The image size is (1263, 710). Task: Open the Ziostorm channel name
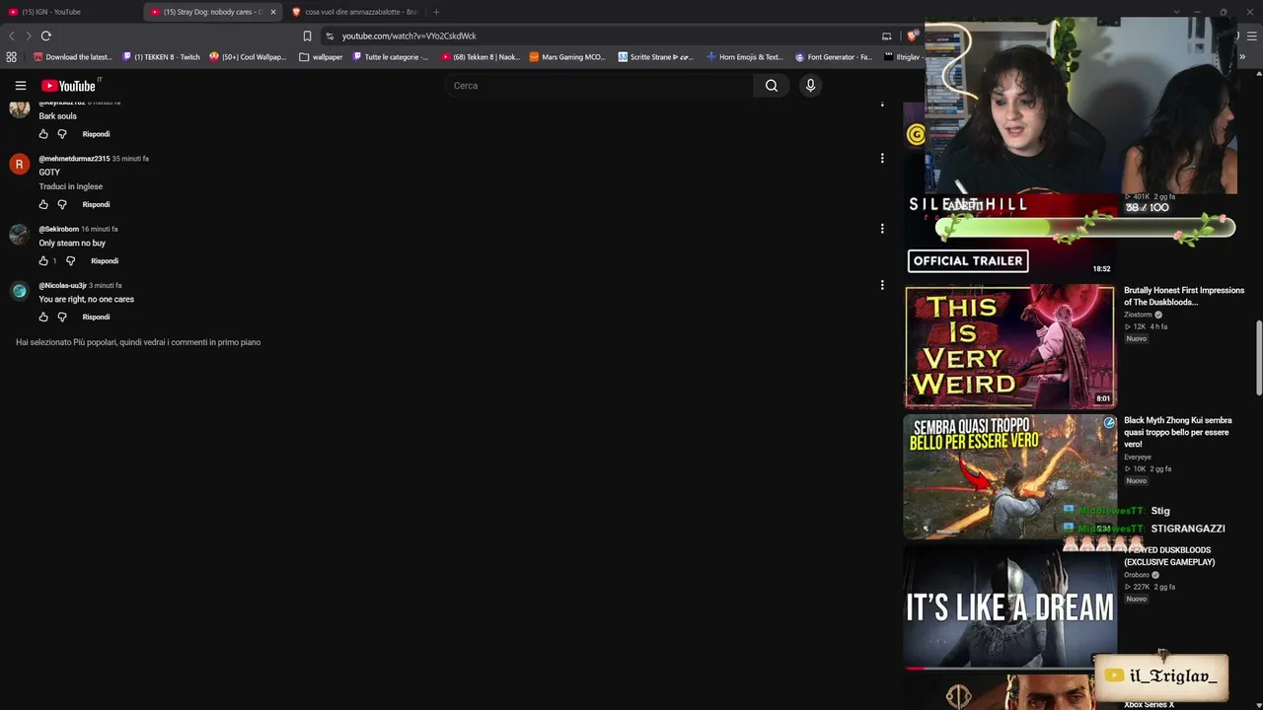(x=1138, y=315)
